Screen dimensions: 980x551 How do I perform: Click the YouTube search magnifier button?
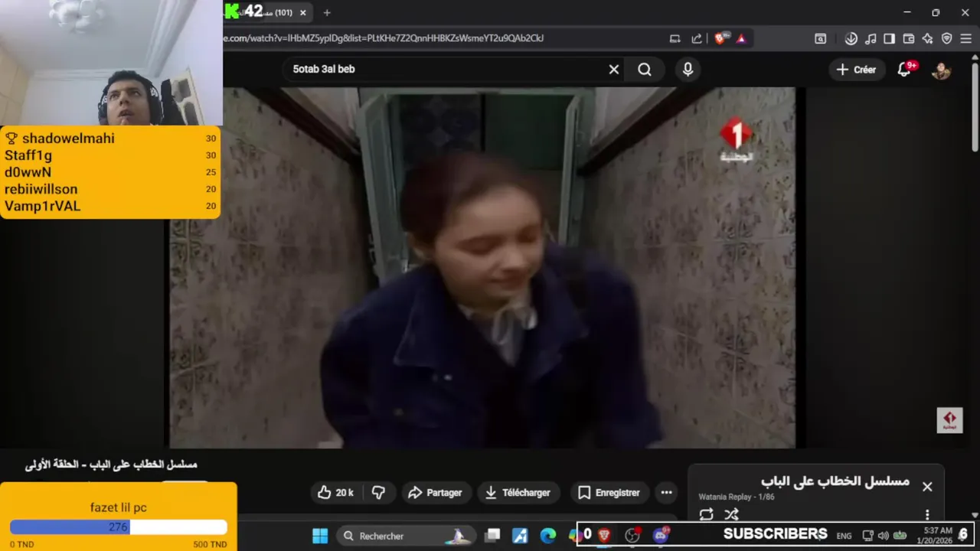click(645, 70)
